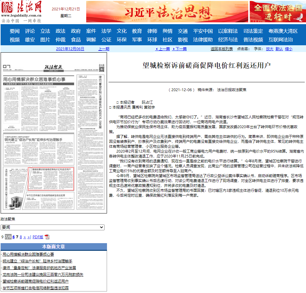This screenshot has height=293, width=306.
Task: Expand the 要闻 section dropdown
Action: [x=53, y=228]
